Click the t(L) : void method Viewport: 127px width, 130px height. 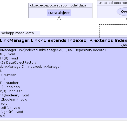click(8, 54)
